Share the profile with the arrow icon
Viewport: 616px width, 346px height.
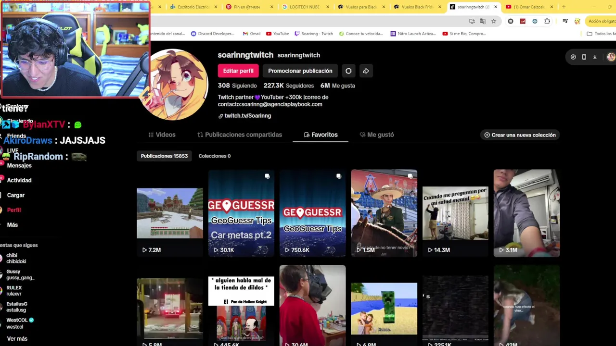[366, 71]
